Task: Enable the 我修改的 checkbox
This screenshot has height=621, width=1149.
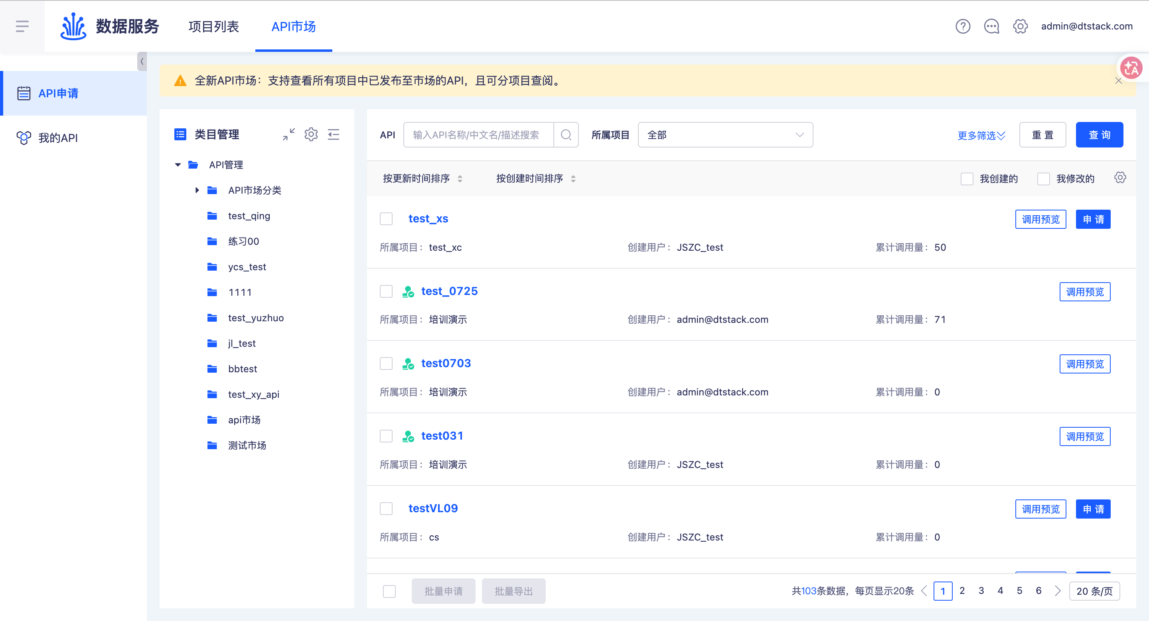Action: pos(1043,179)
